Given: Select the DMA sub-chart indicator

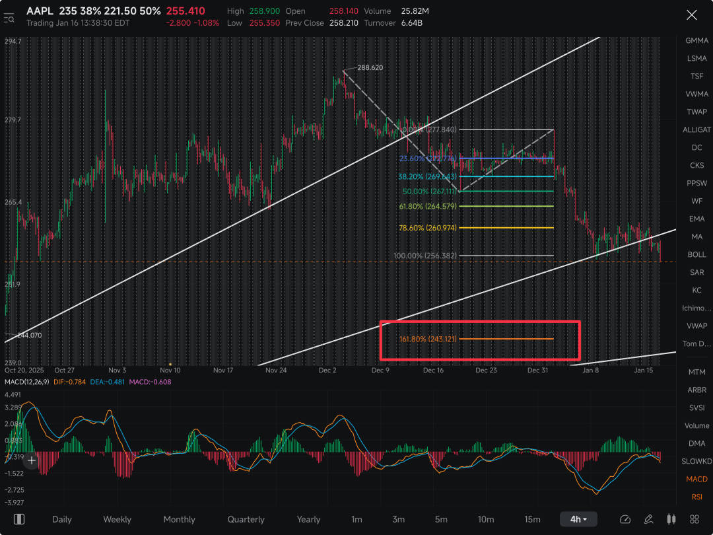Looking at the screenshot, I should point(696,443).
